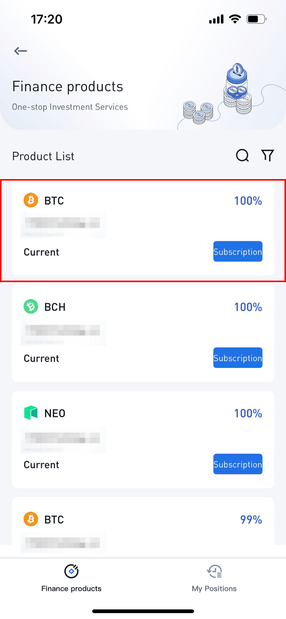Tap the back arrow at top left

(20, 51)
